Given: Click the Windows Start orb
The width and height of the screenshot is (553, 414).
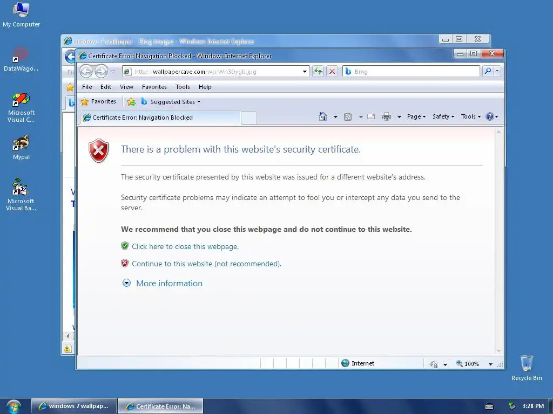Looking at the screenshot, I should point(14,406).
